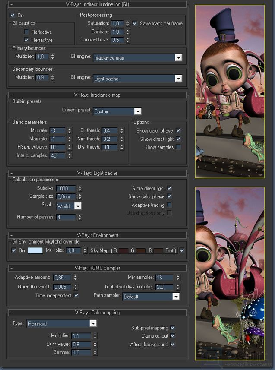The width and height of the screenshot is (275, 370).
Task: Toggle the GI On checkbox
Action: point(13,16)
